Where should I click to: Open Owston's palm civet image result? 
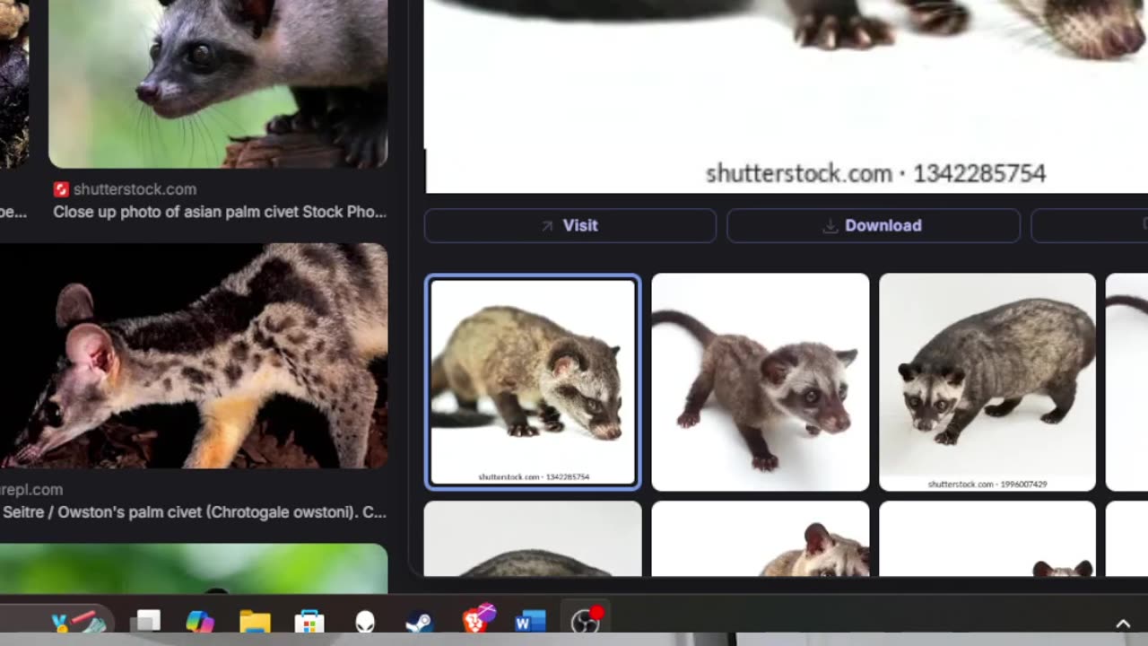194,355
